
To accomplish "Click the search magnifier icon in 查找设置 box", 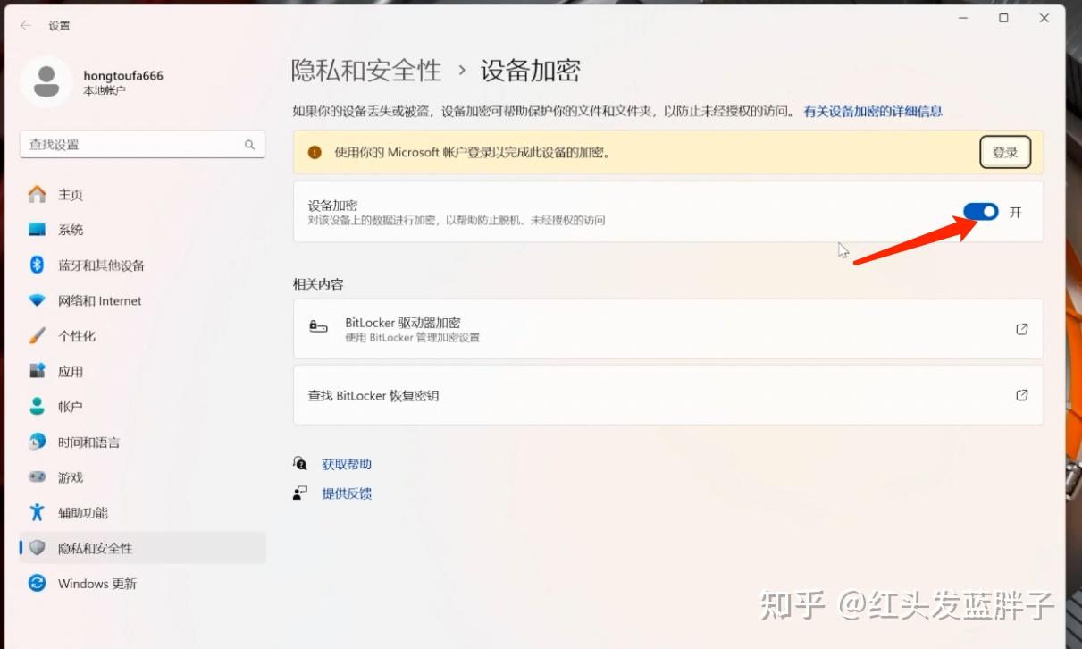I will 249,144.
